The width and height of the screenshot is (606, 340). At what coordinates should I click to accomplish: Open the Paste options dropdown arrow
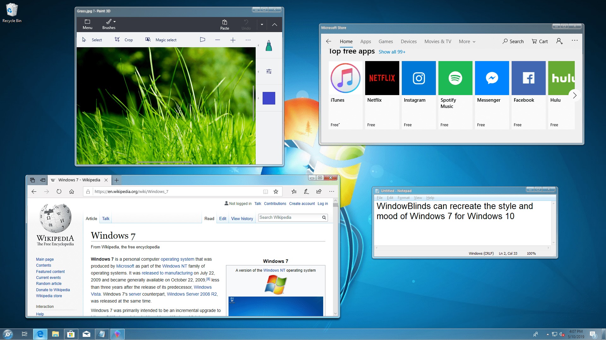[x=262, y=24]
